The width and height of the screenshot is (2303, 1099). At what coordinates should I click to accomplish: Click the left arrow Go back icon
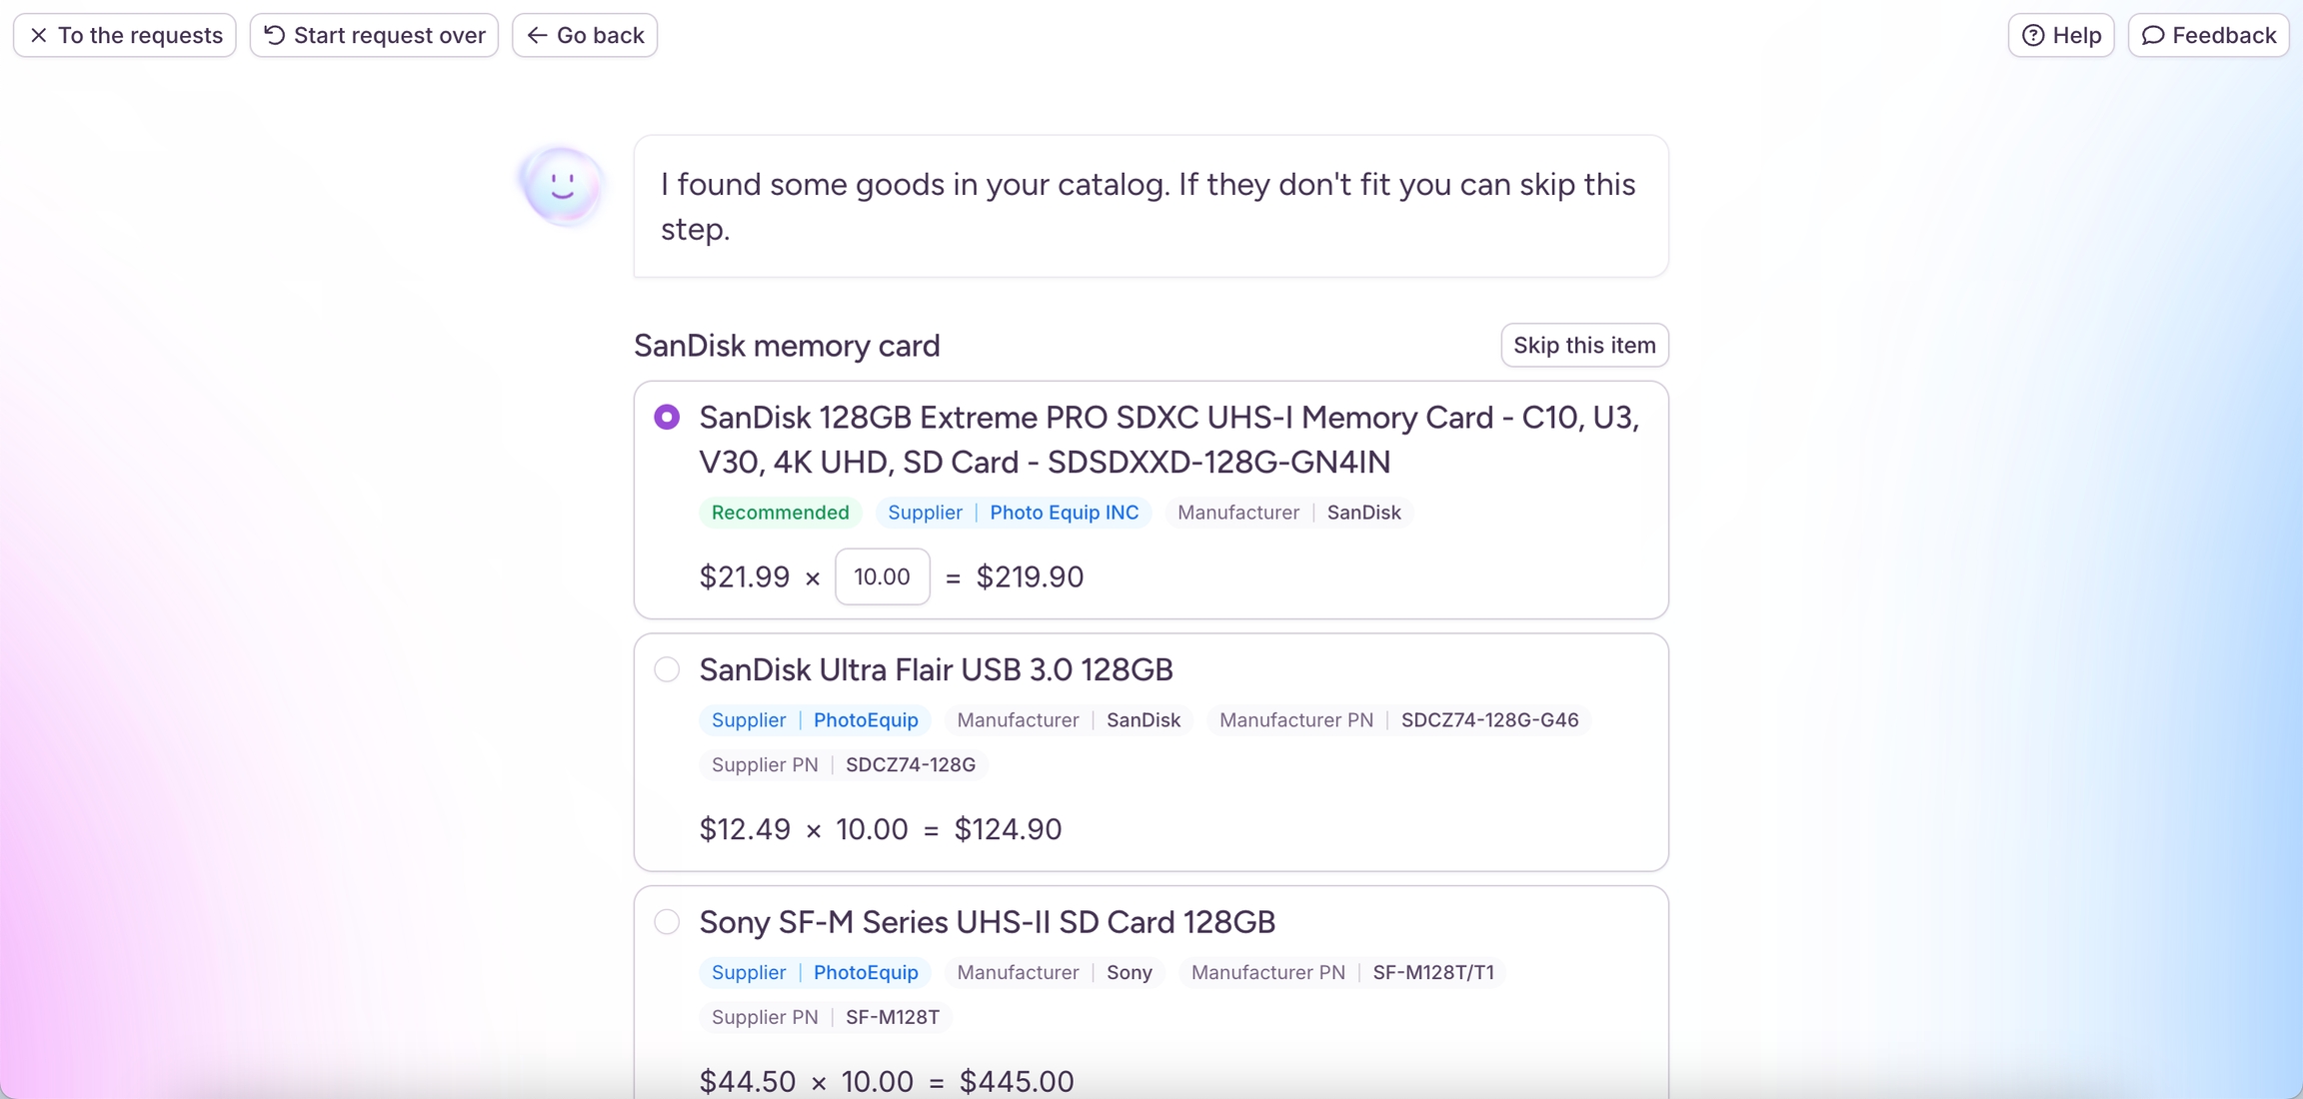537,36
